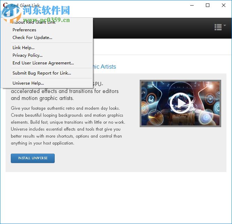Viewport: 232px width, 224px height.
Task: Play the Universe promo video
Action: point(180,103)
